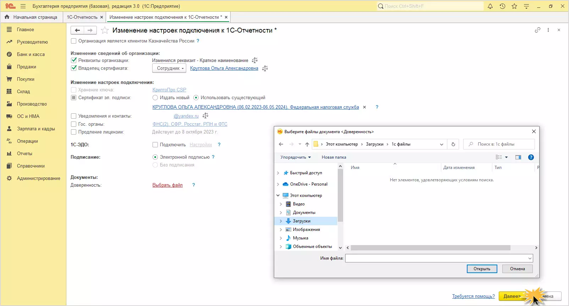The height and width of the screenshot is (306, 569).
Task: Open view options dropdown in file dialog
Action: click(x=506, y=157)
